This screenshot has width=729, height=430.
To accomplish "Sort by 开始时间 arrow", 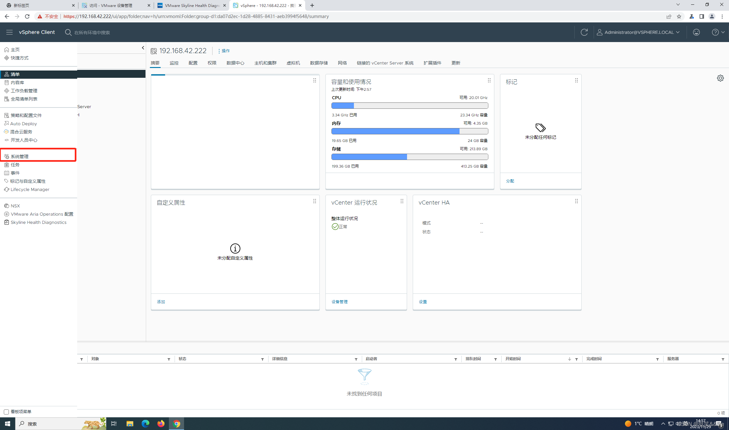I will (570, 359).
